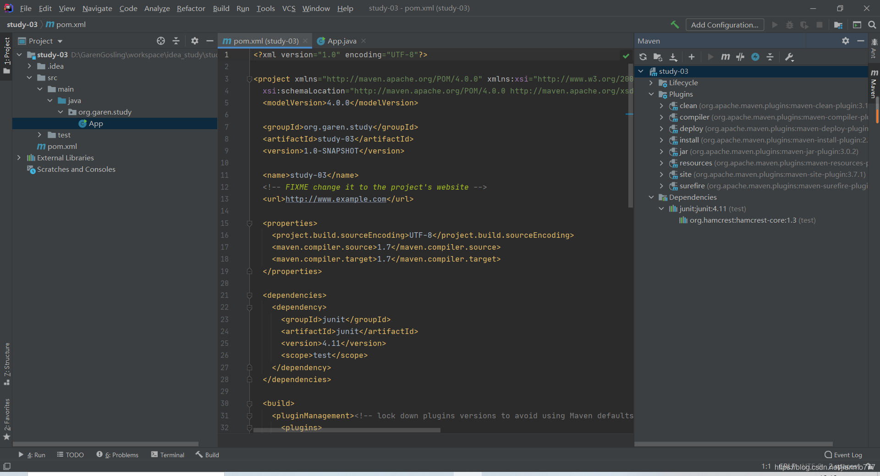880x476 pixels.
Task: Open the Terminal tool window
Action: (x=168, y=454)
